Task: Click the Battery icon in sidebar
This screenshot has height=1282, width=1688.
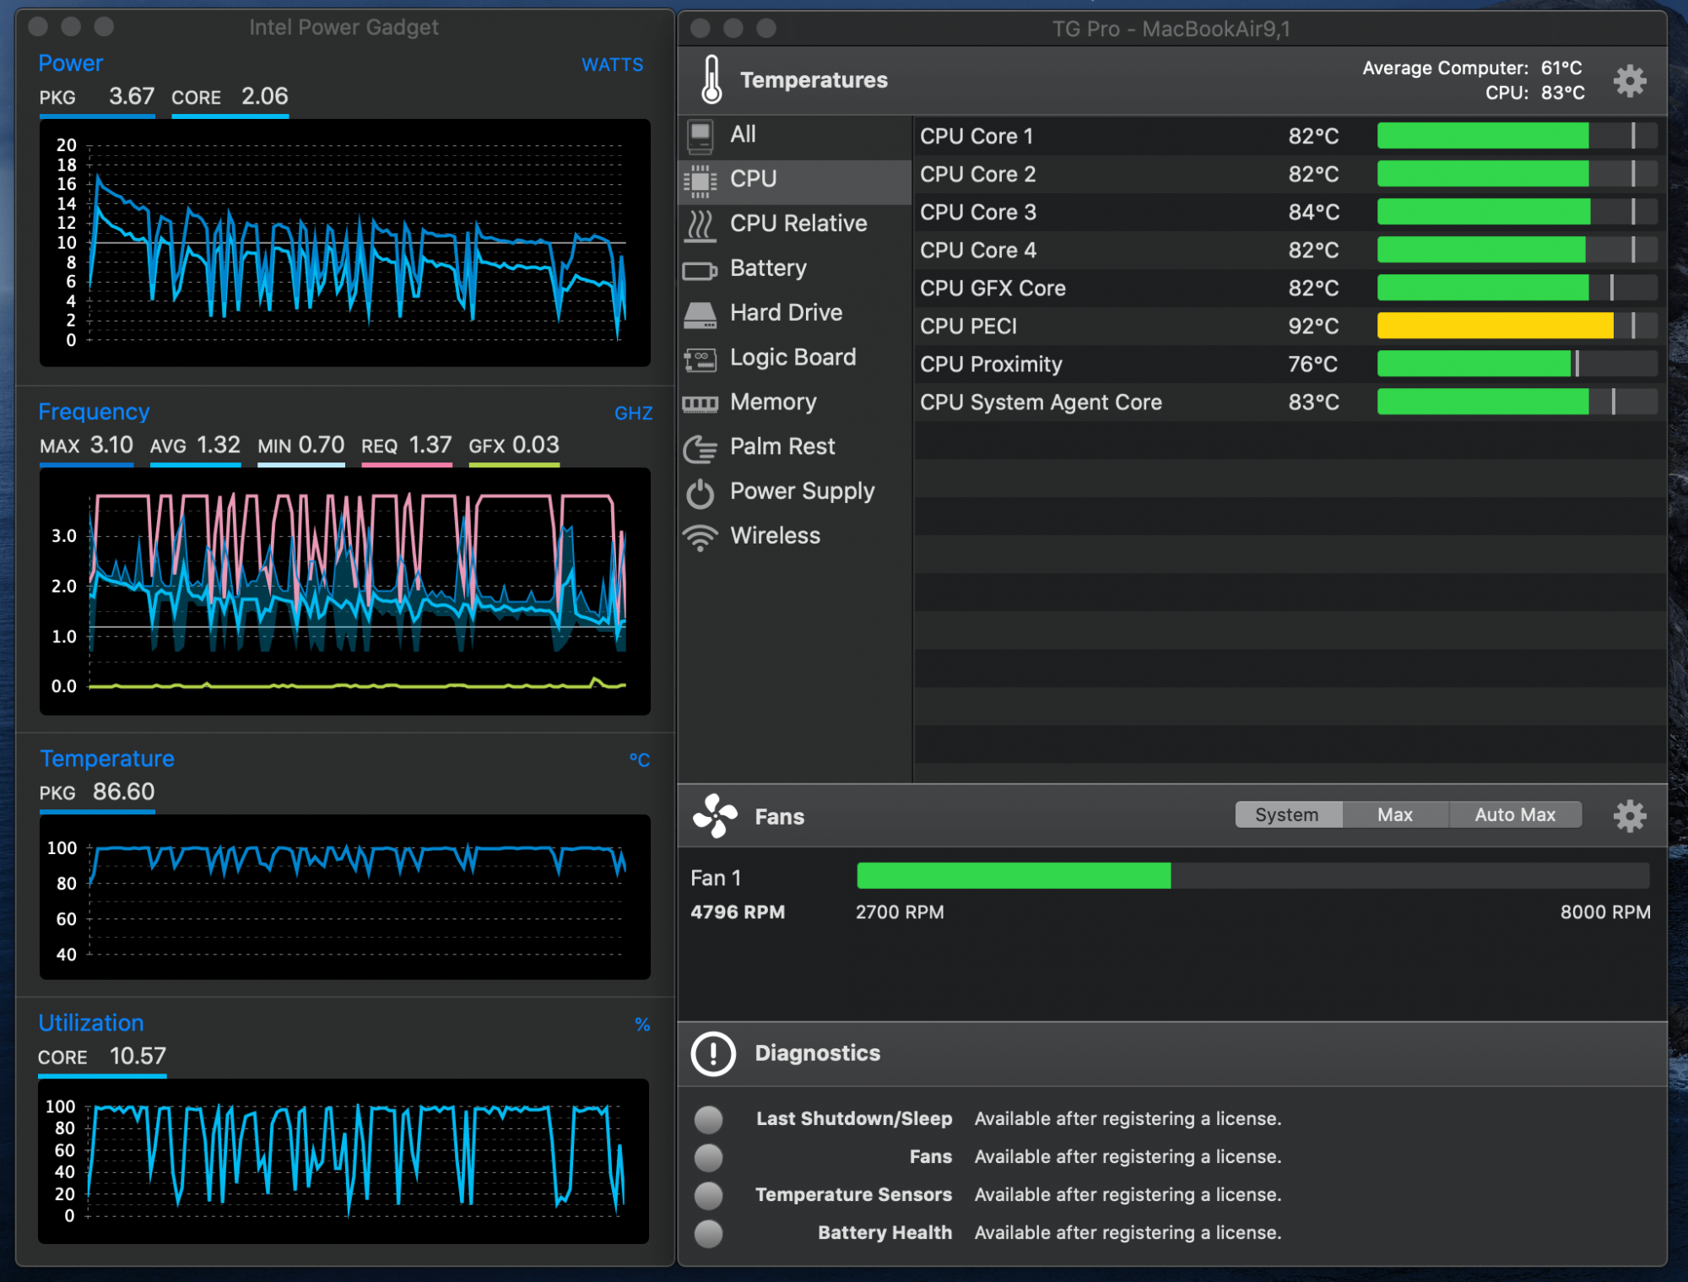Action: coord(700,270)
